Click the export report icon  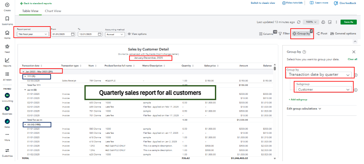click(x=330, y=22)
